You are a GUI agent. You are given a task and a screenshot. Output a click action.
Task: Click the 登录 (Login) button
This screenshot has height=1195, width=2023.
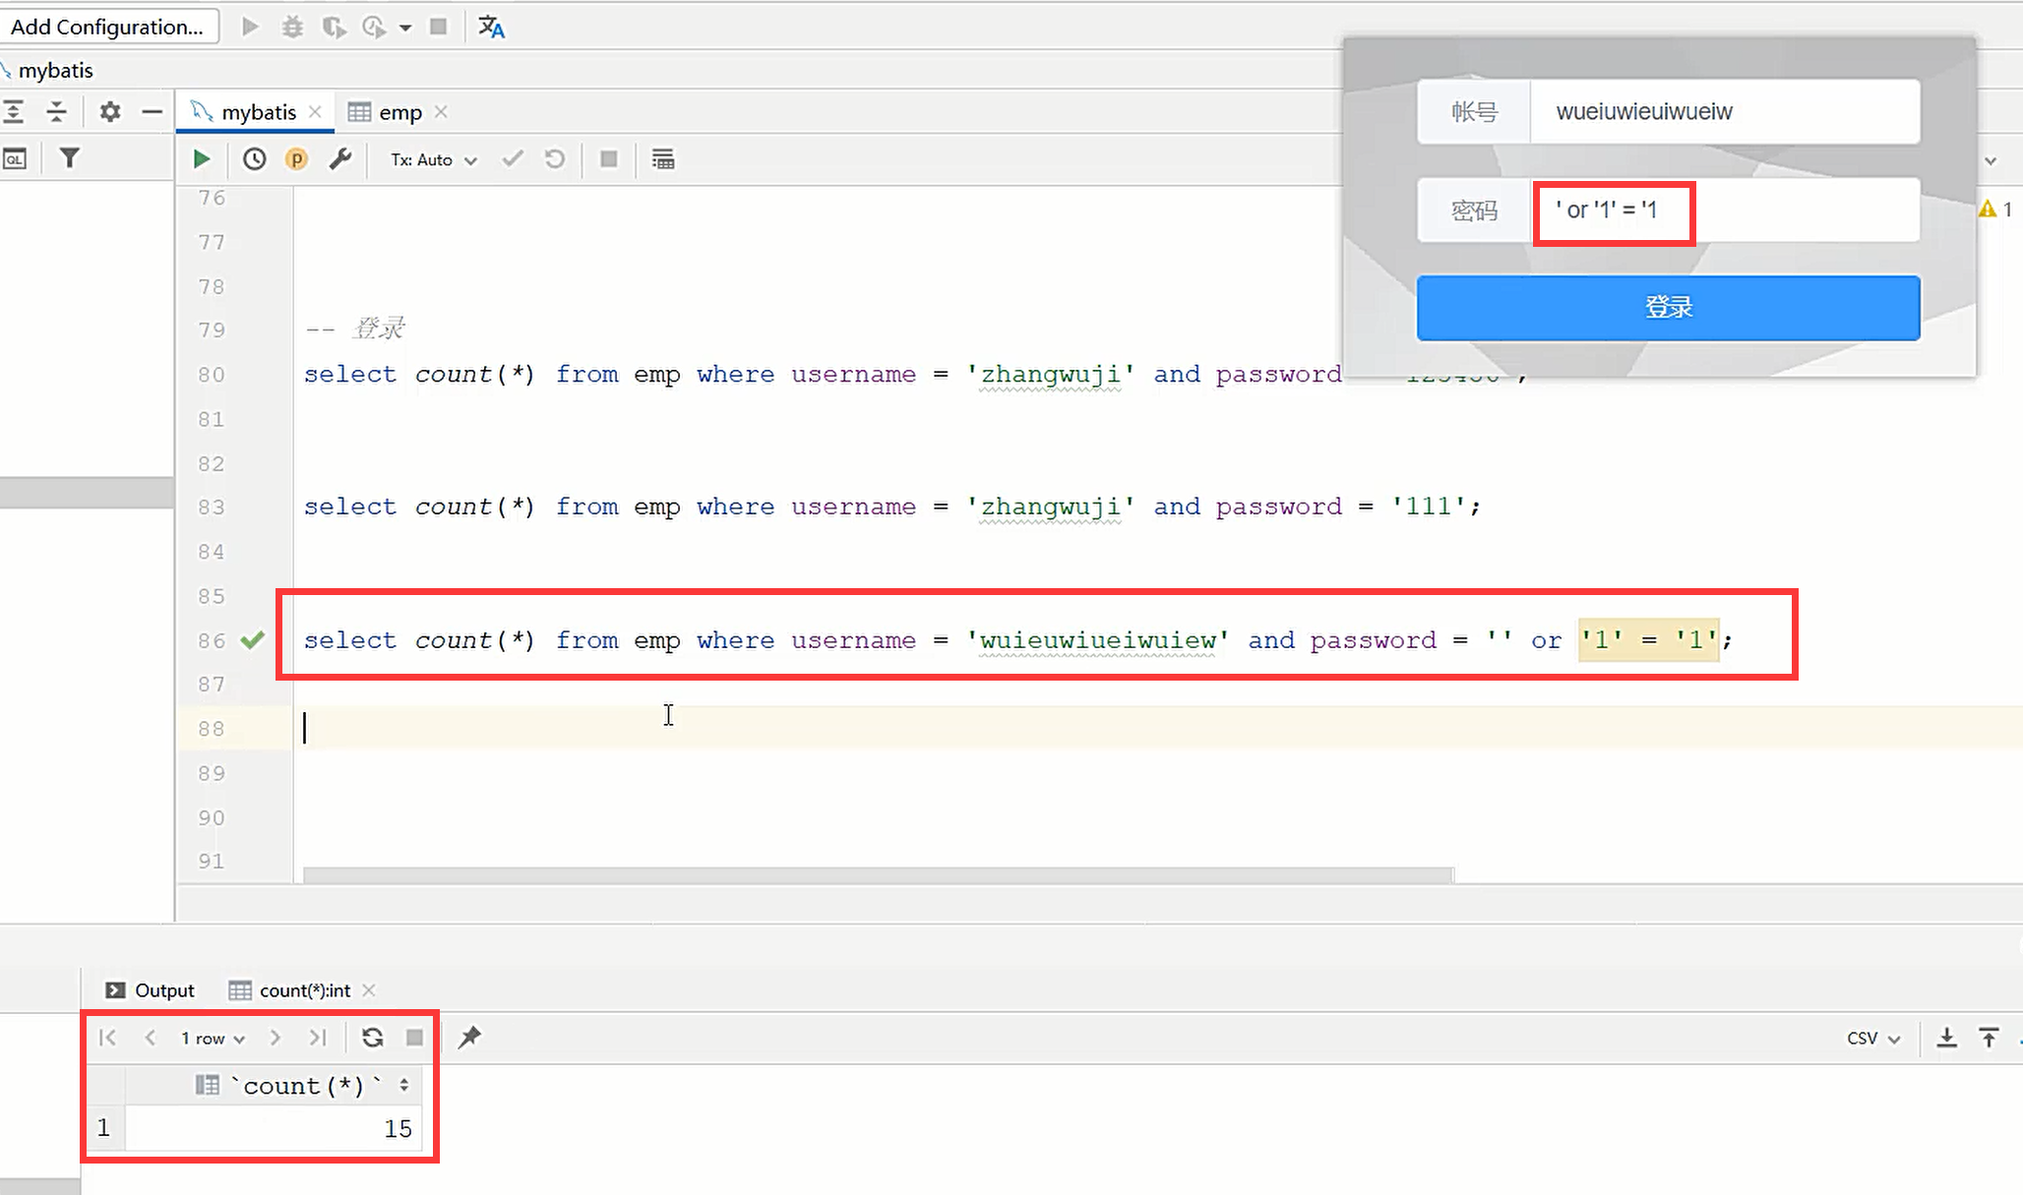pos(1669,307)
